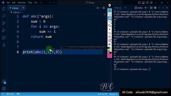Viewport: 171px width, 96px height.
Task: Open the Accounts menu icon
Action: [x=4, y=82]
